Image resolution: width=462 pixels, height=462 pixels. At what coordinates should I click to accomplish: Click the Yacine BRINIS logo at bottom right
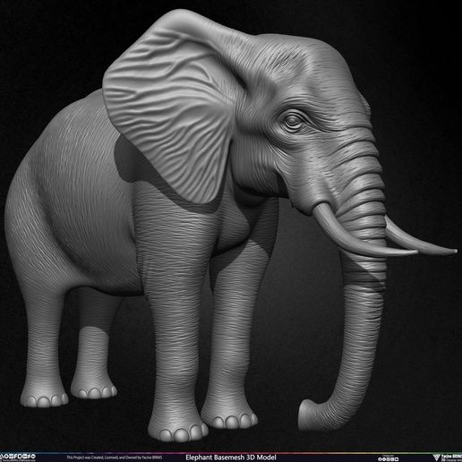447,458
